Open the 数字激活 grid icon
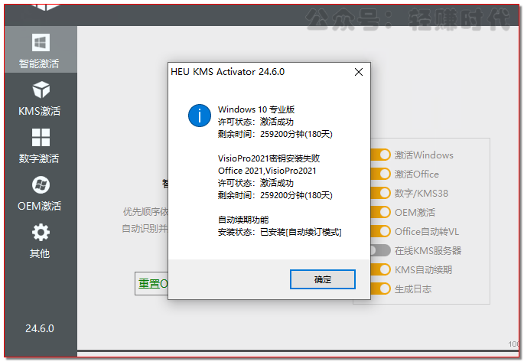 tap(40, 138)
